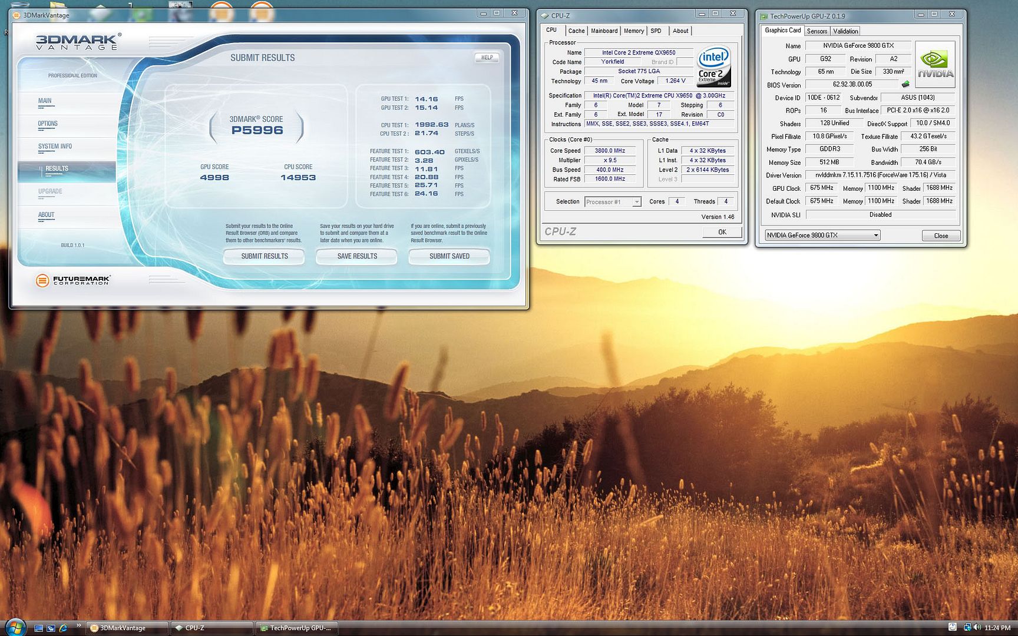Click the CPU-Z title bar icon
1018x636 pixels.
click(x=545, y=16)
